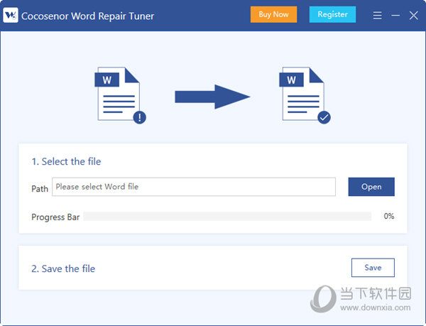Minimize the Word Repair Tuner window
The height and width of the screenshot is (326, 426).
click(x=395, y=16)
